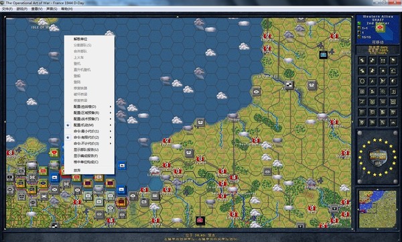
Task: Expand the 配置:区域预备(R) submenu arrow
Action: pos(111,113)
